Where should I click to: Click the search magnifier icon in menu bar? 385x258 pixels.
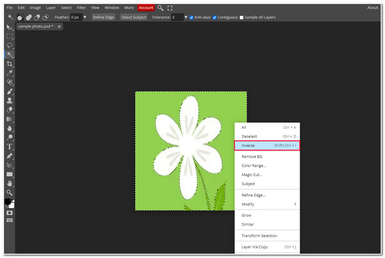[160, 8]
